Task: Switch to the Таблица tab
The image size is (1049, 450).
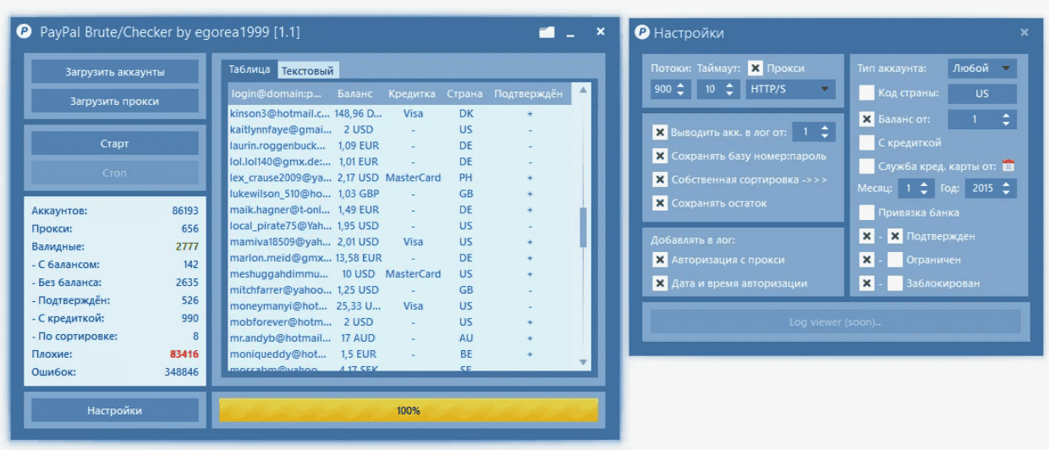Action: (x=250, y=69)
